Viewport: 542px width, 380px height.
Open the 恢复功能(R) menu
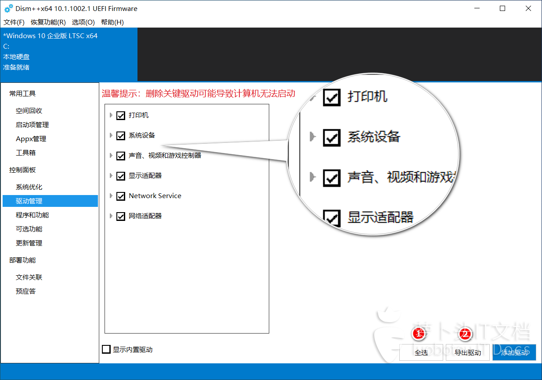click(x=48, y=22)
